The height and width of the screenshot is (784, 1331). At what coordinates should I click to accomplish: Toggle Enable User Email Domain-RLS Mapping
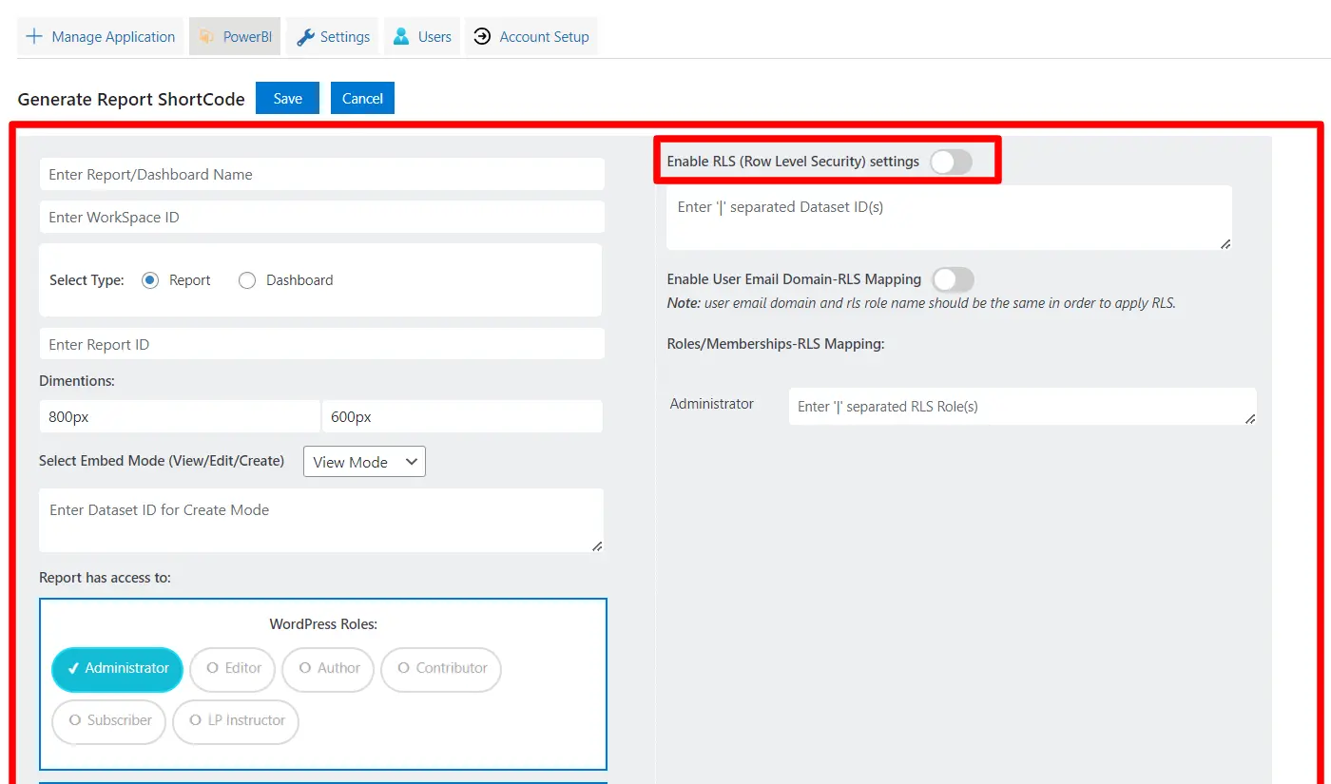[x=953, y=278]
